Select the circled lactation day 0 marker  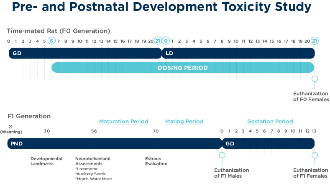166,41
